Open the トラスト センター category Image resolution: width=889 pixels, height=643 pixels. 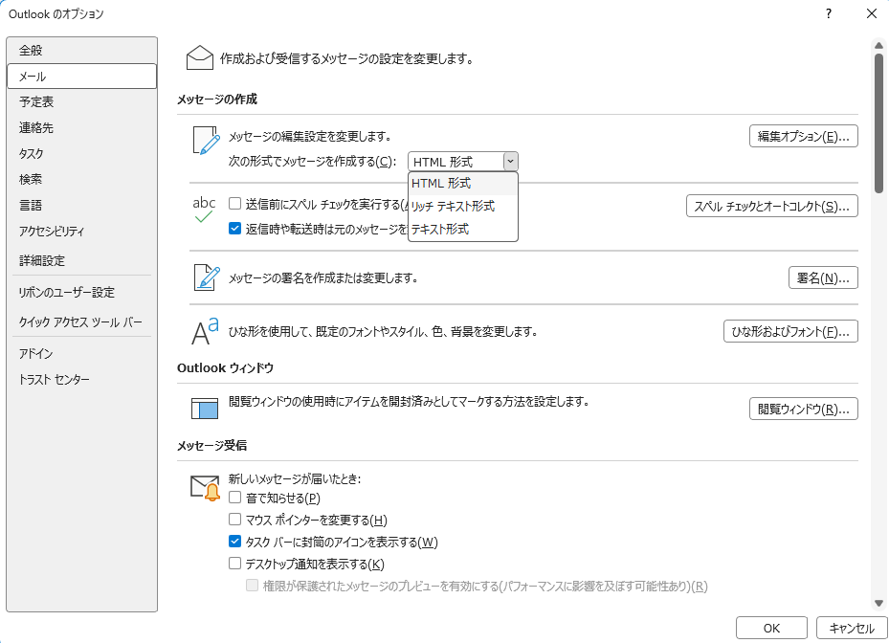tap(81, 379)
